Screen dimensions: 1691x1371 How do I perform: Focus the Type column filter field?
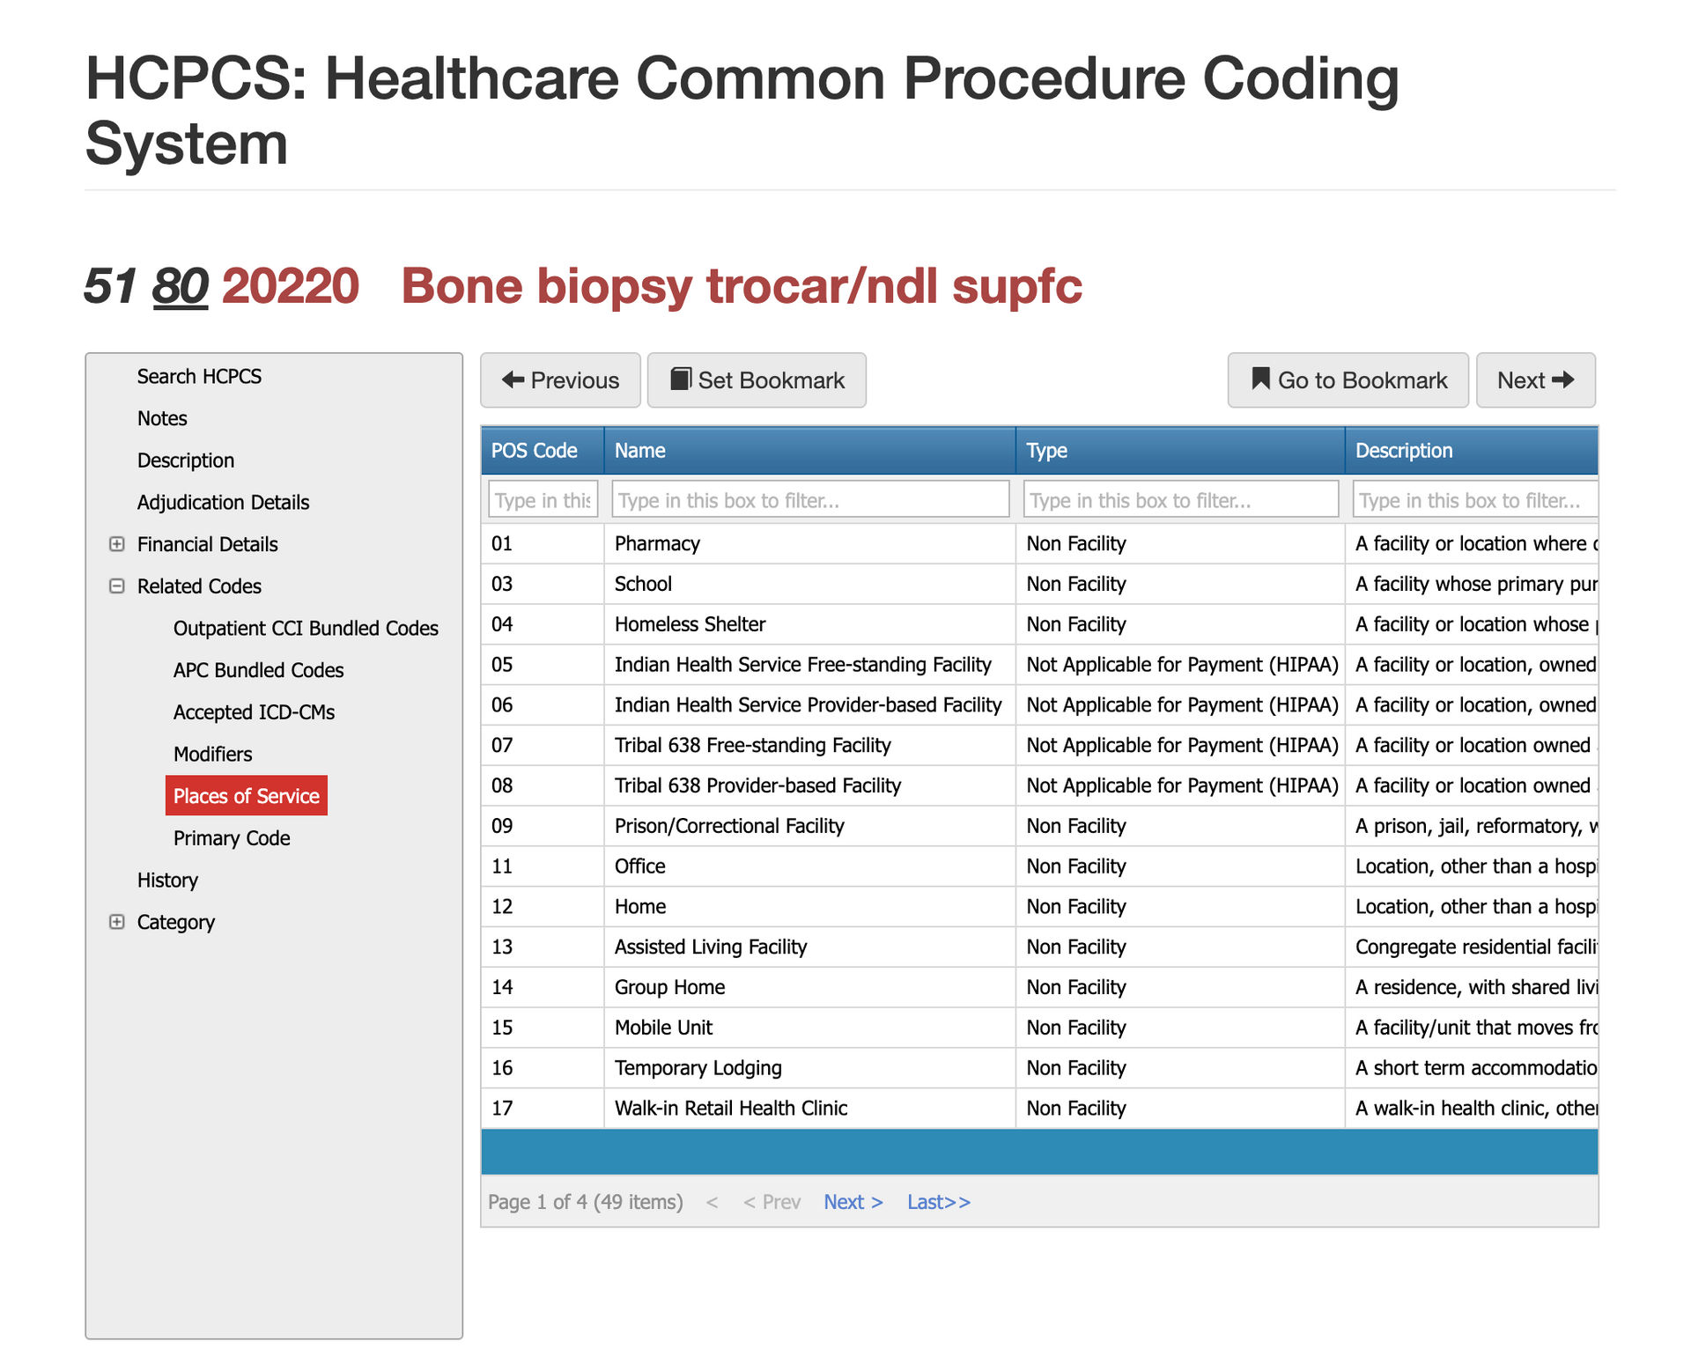pos(1180,500)
